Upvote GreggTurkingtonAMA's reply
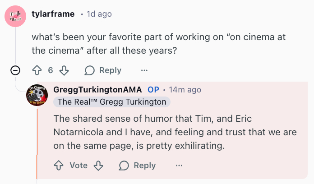This screenshot has width=314, height=184. click(59, 166)
